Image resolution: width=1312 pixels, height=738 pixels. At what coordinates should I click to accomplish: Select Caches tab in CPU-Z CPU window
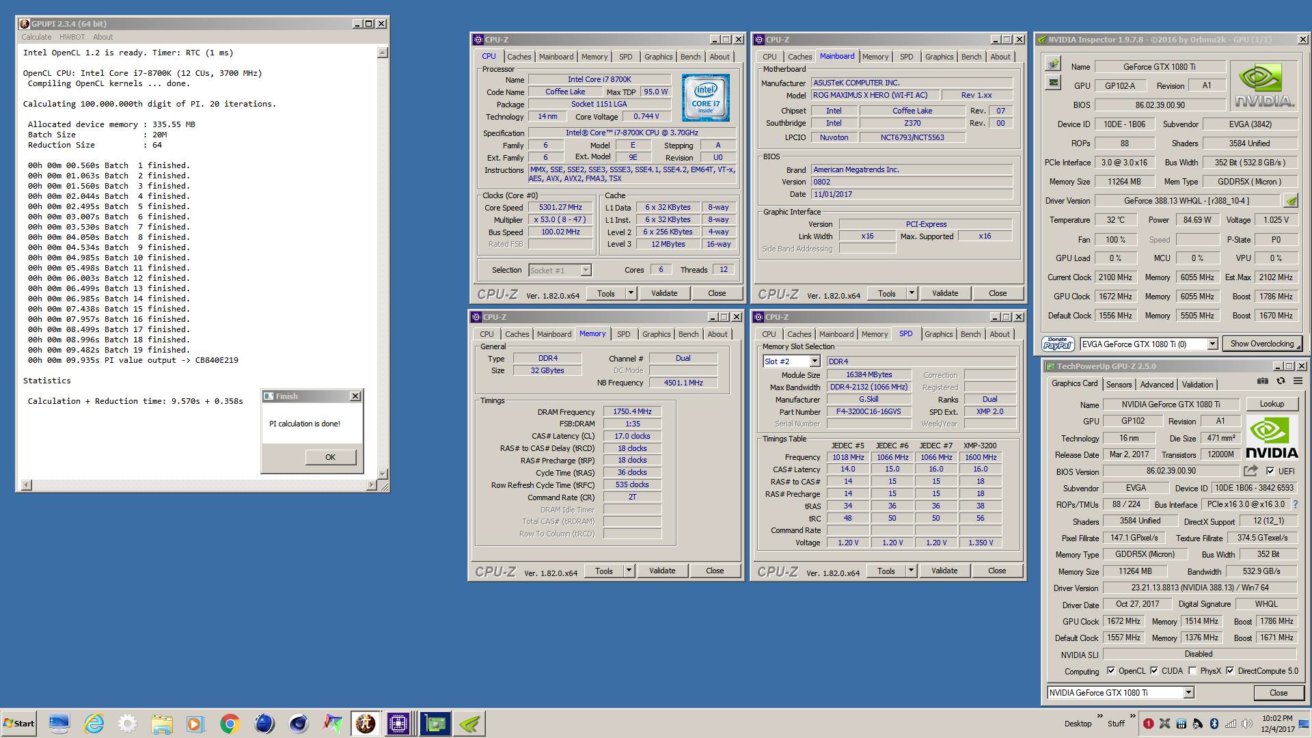click(x=519, y=57)
